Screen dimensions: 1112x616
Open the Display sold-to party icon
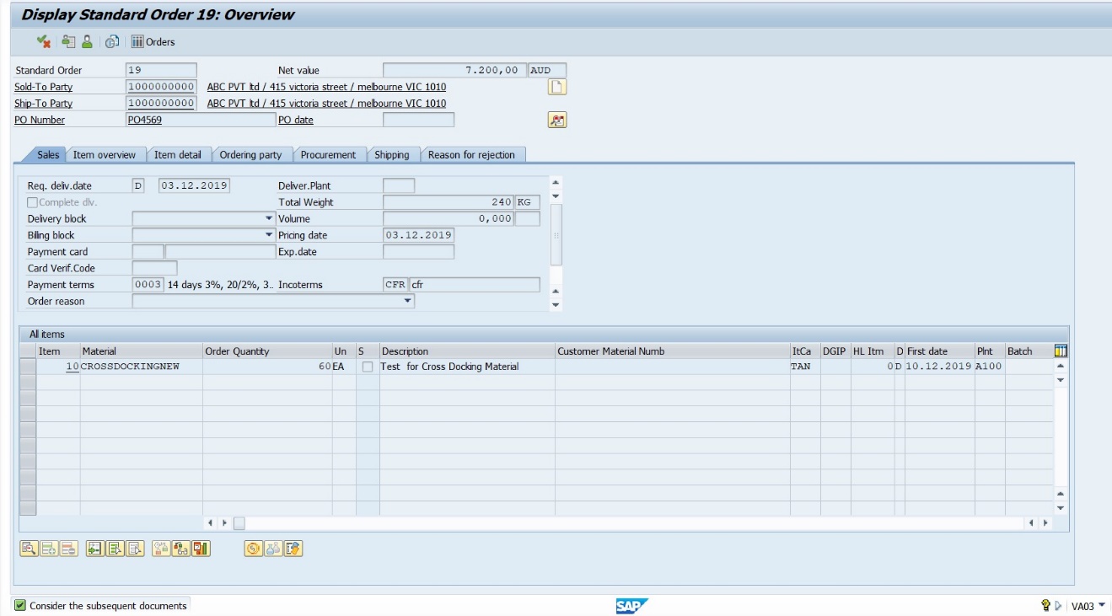tap(68, 41)
